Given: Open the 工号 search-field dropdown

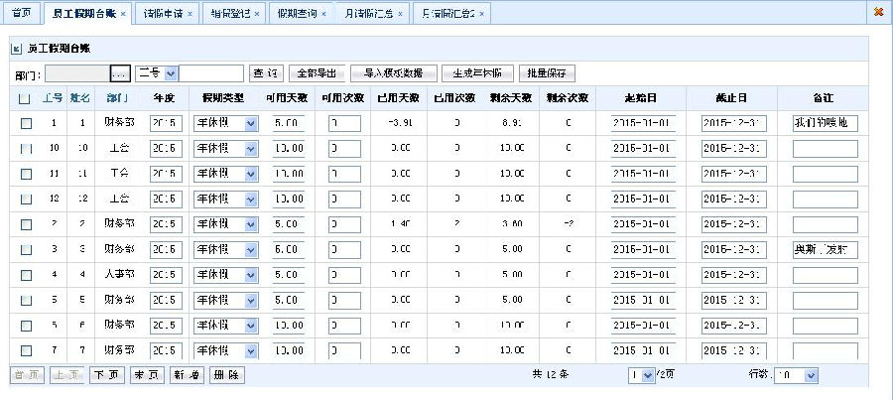Looking at the screenshot, I should click(x=171, y=73).
